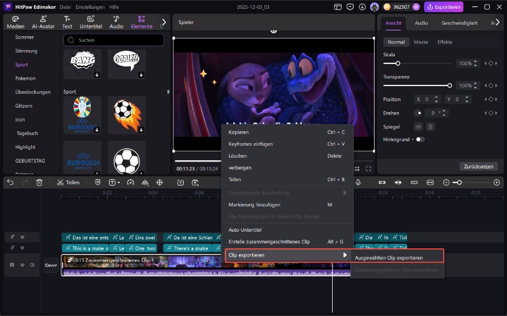The image size is (507, 316).
Task: Click the horizontal mirror flip icon
Action: click(419, 126)
